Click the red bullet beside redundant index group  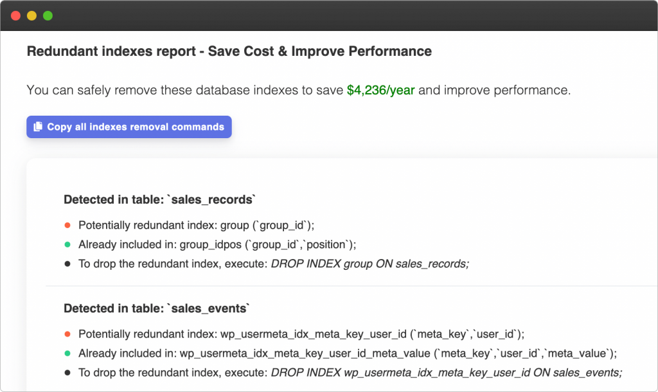[67, 226]
